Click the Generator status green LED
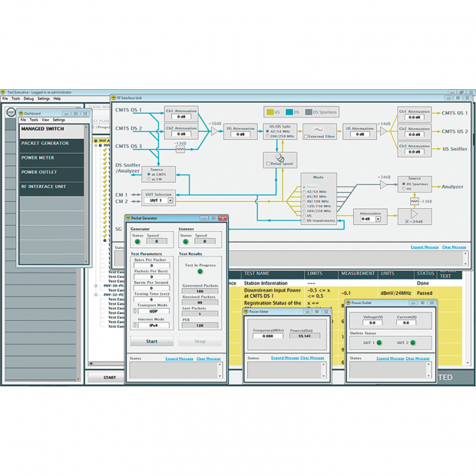The width and height of the screenshot is (476, 476). coord(139,243)
